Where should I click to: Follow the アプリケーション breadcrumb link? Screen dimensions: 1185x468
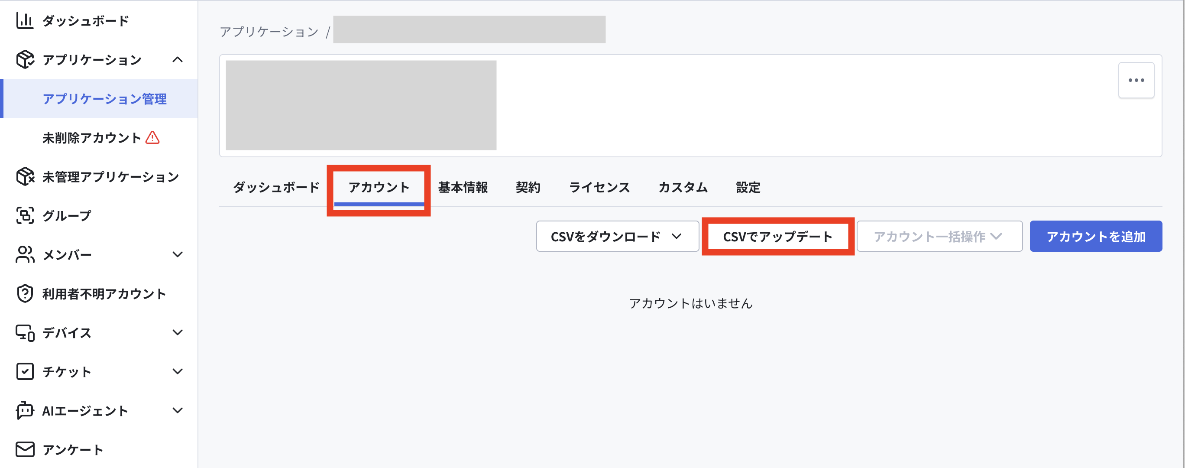click(269, 32)
